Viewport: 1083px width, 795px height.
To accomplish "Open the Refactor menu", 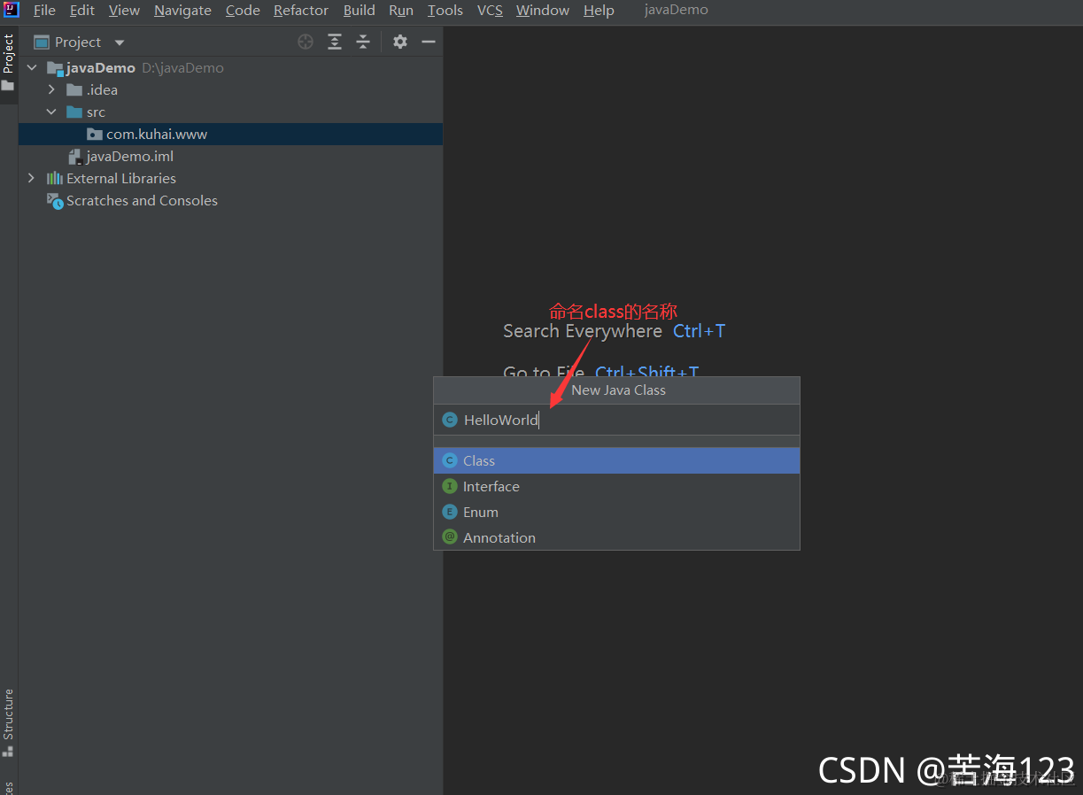I will pyautogui.click(x=301, y=11).
